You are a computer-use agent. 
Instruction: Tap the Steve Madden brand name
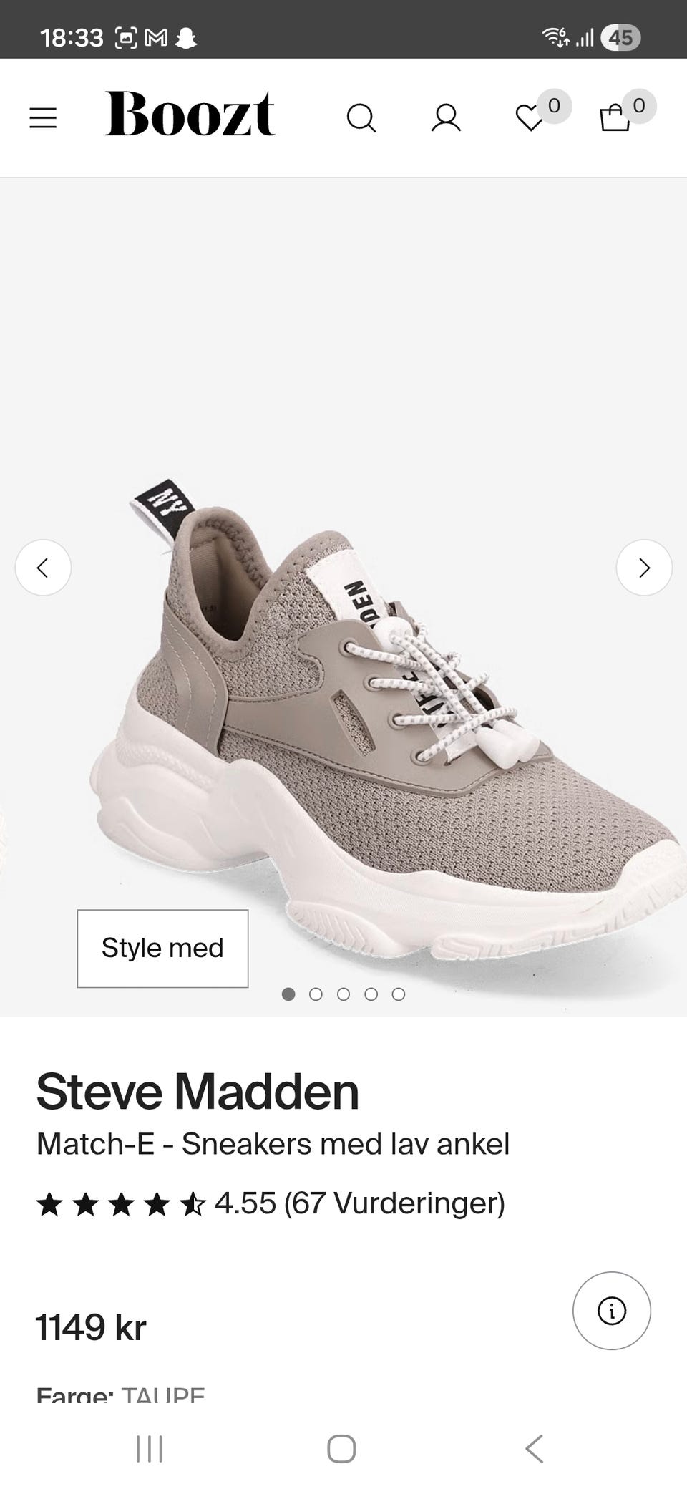pos(198,1092)
